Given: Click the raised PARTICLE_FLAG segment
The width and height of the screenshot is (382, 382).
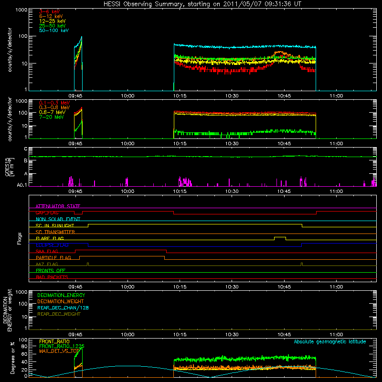Looking at the screenshot, I should pos(122,256).
